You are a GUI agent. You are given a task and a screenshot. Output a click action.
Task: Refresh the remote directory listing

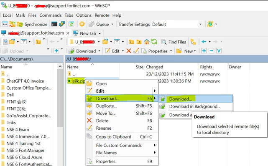tap(154, 42)
